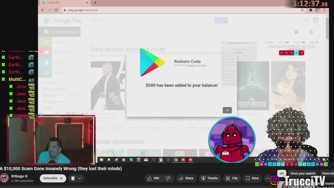Open a new browser tab
This screenshot has width=334, height=188.
95,3
